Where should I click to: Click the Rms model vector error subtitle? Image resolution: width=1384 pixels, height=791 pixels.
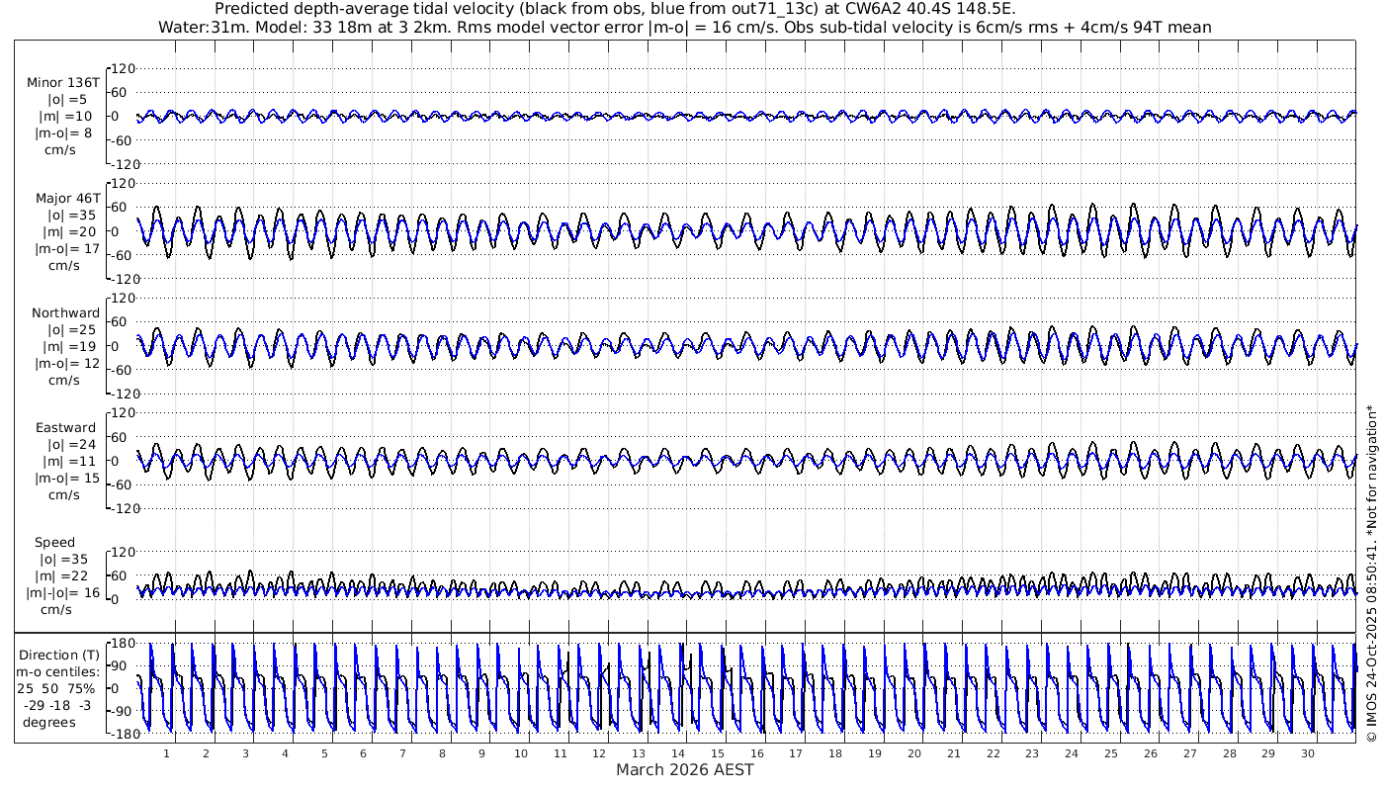pos(684,27)
